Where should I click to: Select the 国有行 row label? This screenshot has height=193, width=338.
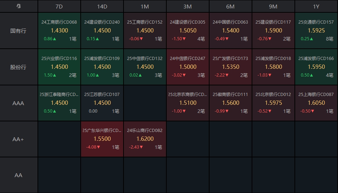point(18,31)
